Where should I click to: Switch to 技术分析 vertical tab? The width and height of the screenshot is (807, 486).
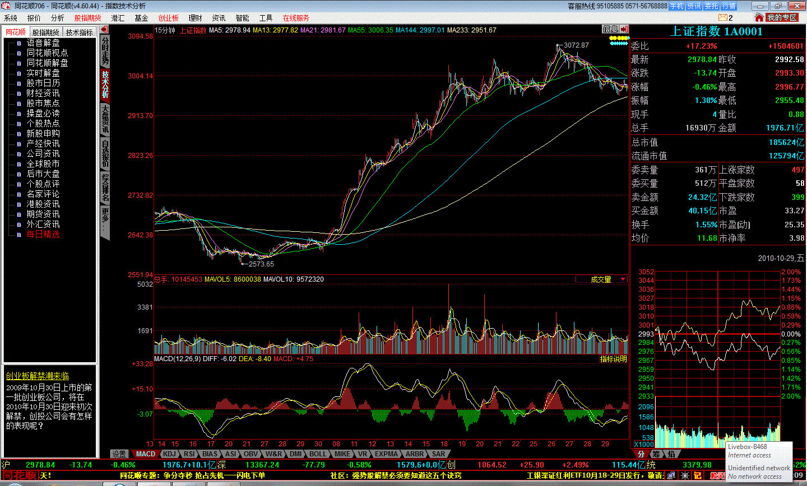(105, 85)
